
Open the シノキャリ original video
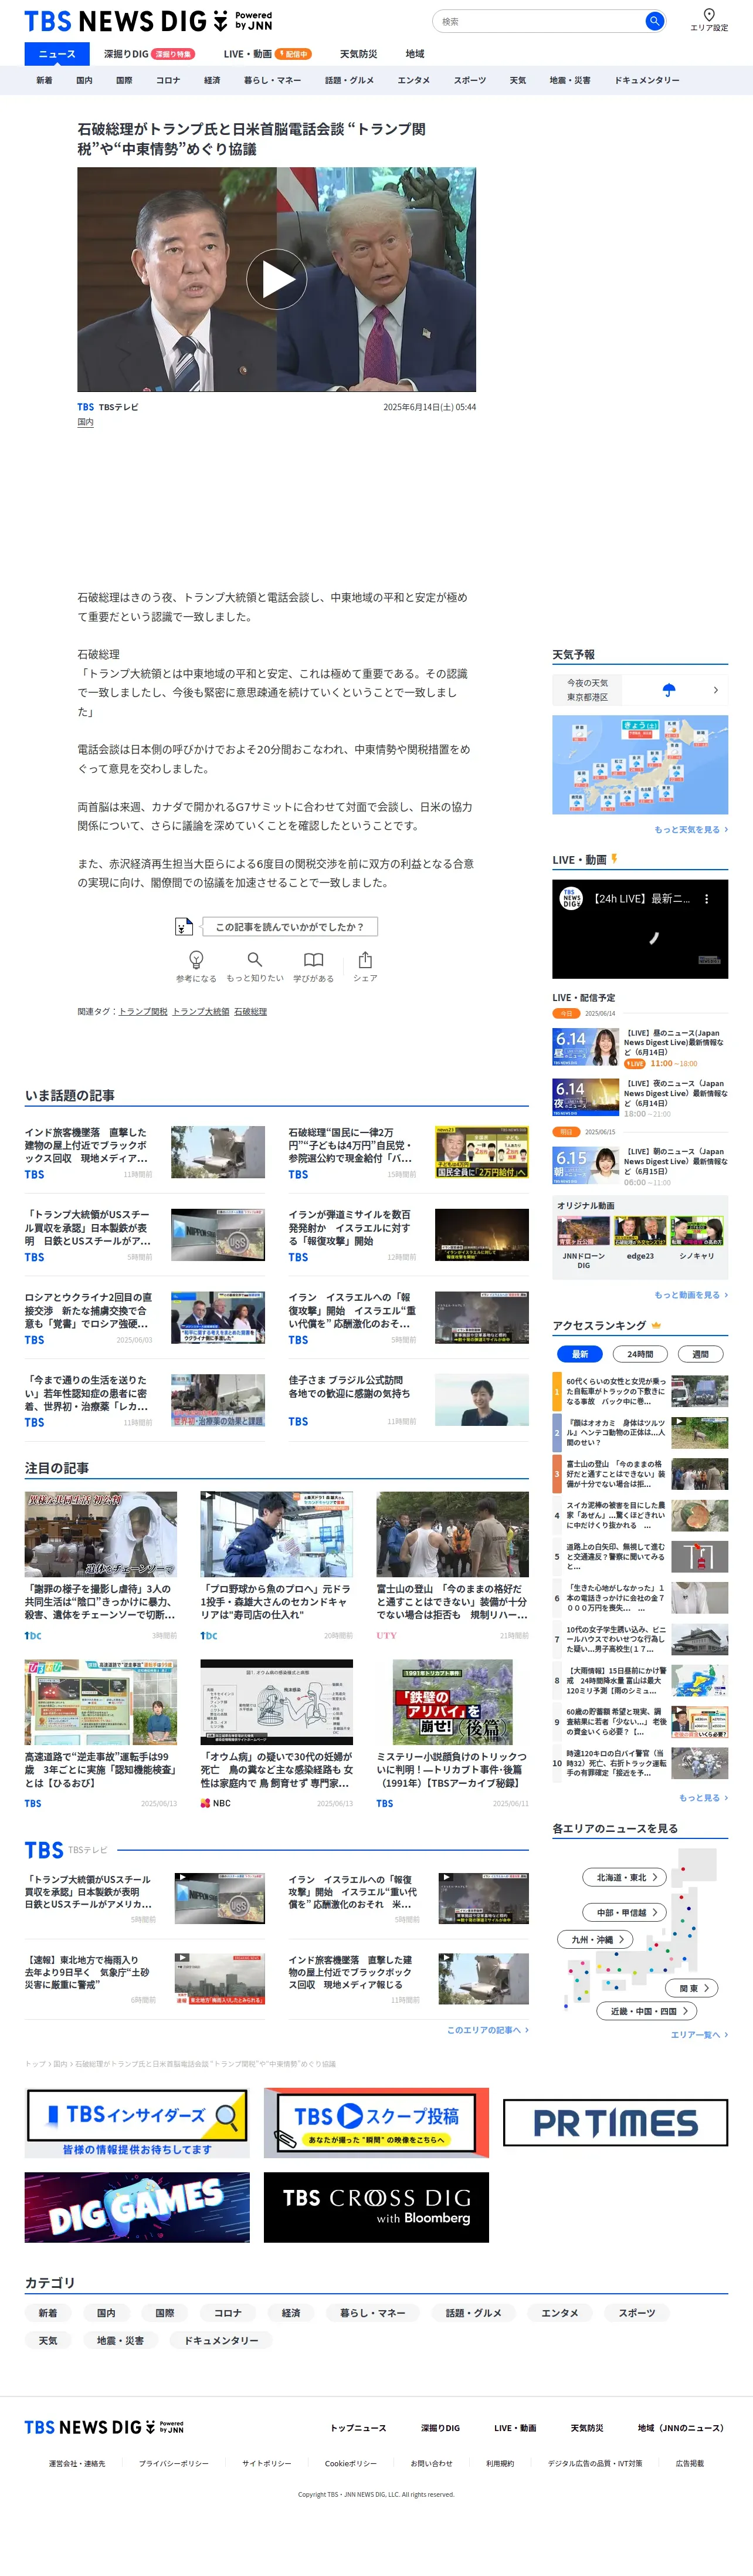[697, 1237]
